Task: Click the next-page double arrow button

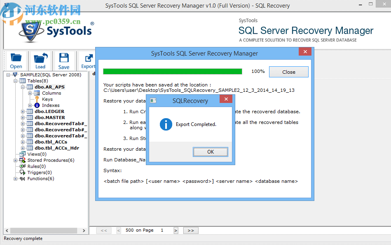Action: tap(191, 230)
